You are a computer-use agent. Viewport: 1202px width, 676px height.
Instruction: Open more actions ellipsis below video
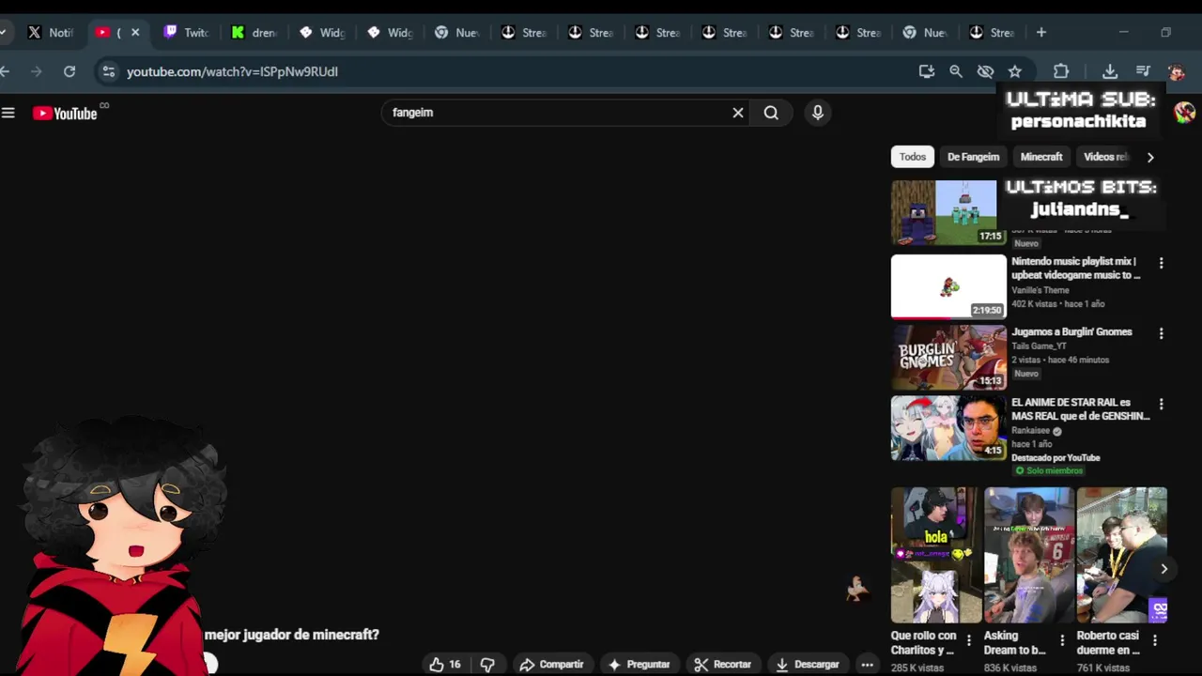click(x=867, y=664)
